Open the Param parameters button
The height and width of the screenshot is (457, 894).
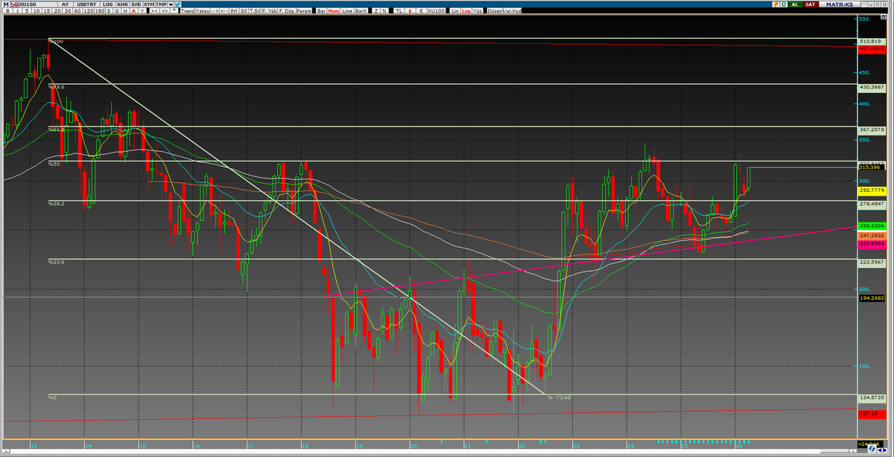pyautogui.click(x=303, y=11)
